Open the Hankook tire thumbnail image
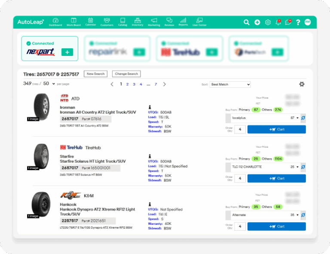The image size is (330, 254). [x=41, y=204]
